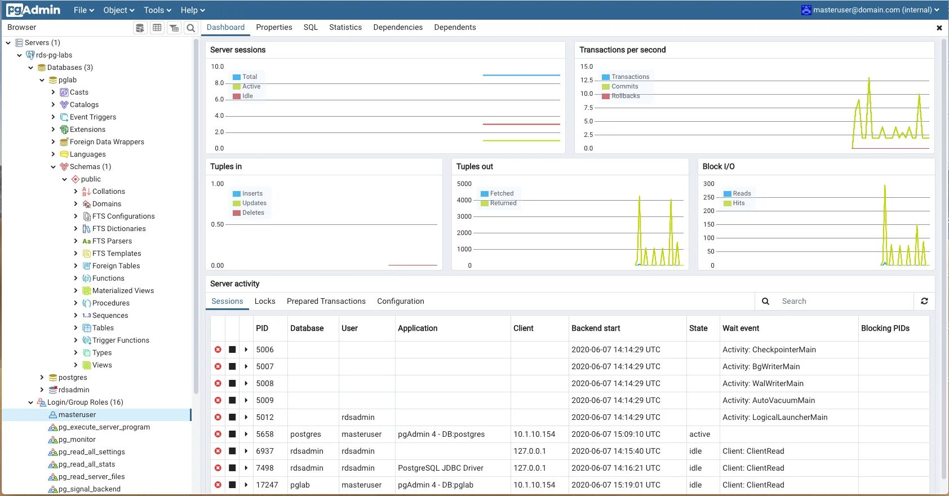Click the Materialized Views node icon

[87, 291]
